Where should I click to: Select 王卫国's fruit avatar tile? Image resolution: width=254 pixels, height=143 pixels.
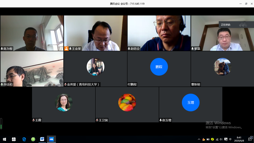(x=127, y=102)
